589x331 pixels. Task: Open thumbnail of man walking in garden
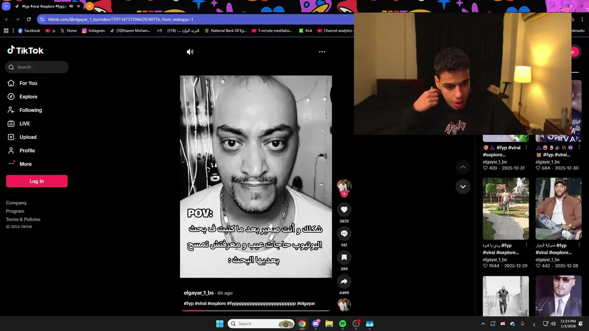[506, 209]
